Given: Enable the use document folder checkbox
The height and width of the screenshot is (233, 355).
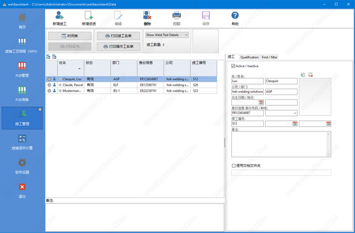Looking at the screenshot, I should (x=234, y=166).
